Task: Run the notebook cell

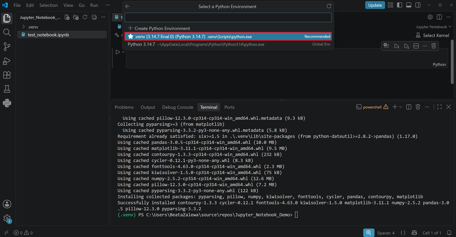Action: pyautogui.click(x=118, y=52)
